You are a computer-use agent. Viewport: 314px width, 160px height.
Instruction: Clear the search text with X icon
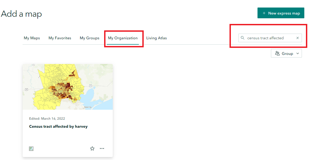[298, 38]
